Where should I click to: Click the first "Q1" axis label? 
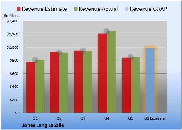(35, 118)
